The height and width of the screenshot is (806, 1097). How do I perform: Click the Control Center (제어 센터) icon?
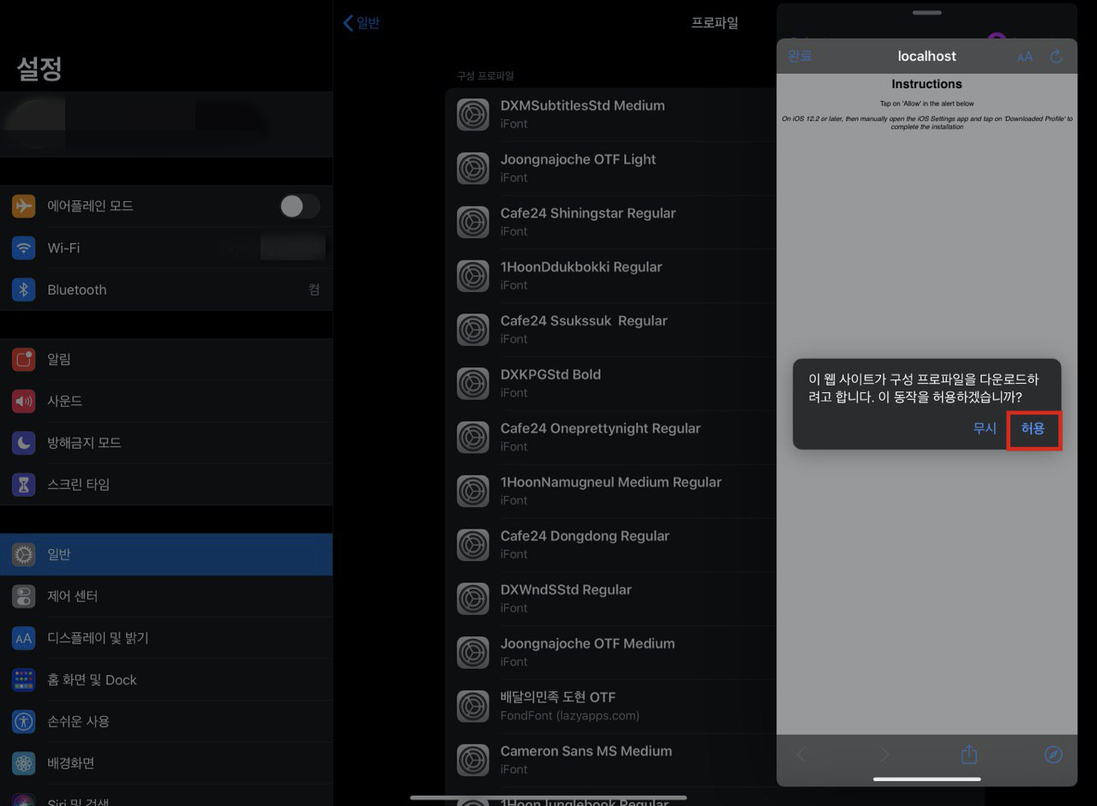pyautogui.click(x=24, y=596)
